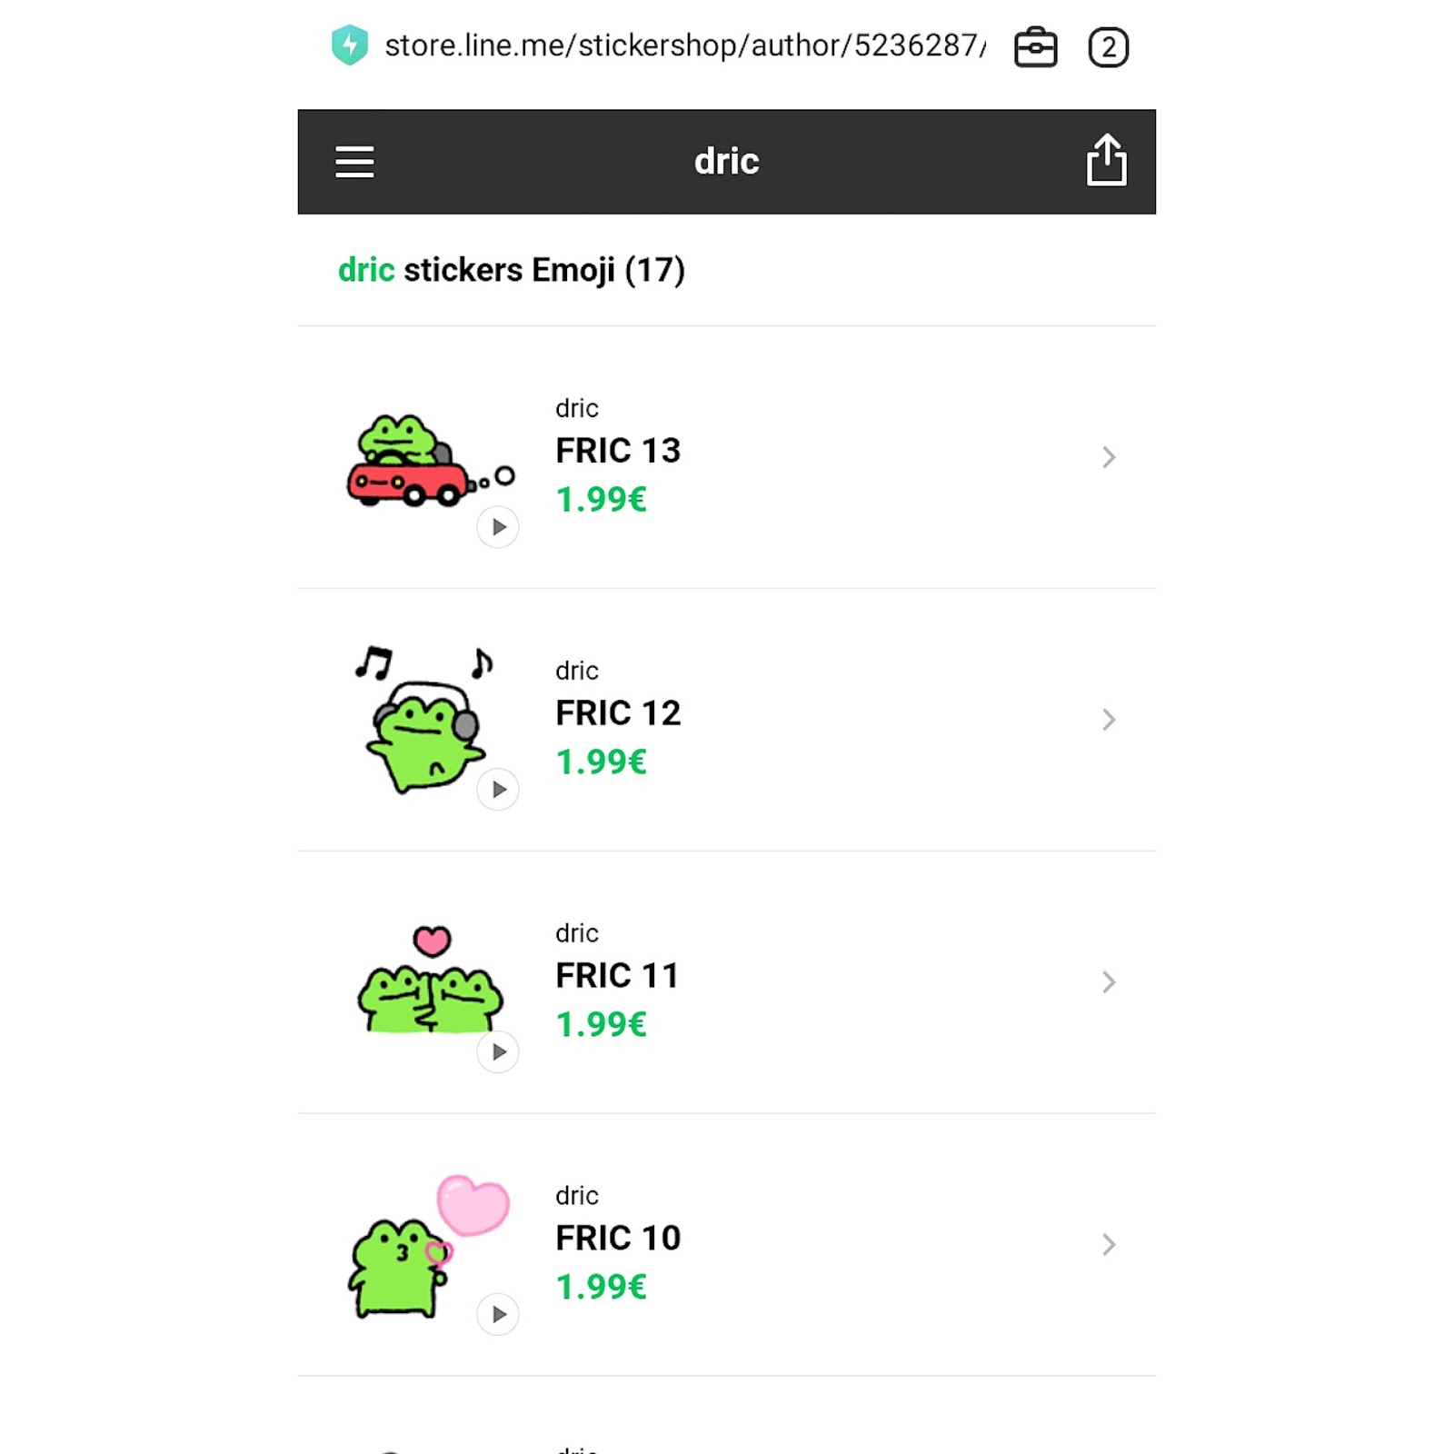1454x1454 pixels.
Task: Play the FRIC 10 sticker animation
Action: point(498,1314)
